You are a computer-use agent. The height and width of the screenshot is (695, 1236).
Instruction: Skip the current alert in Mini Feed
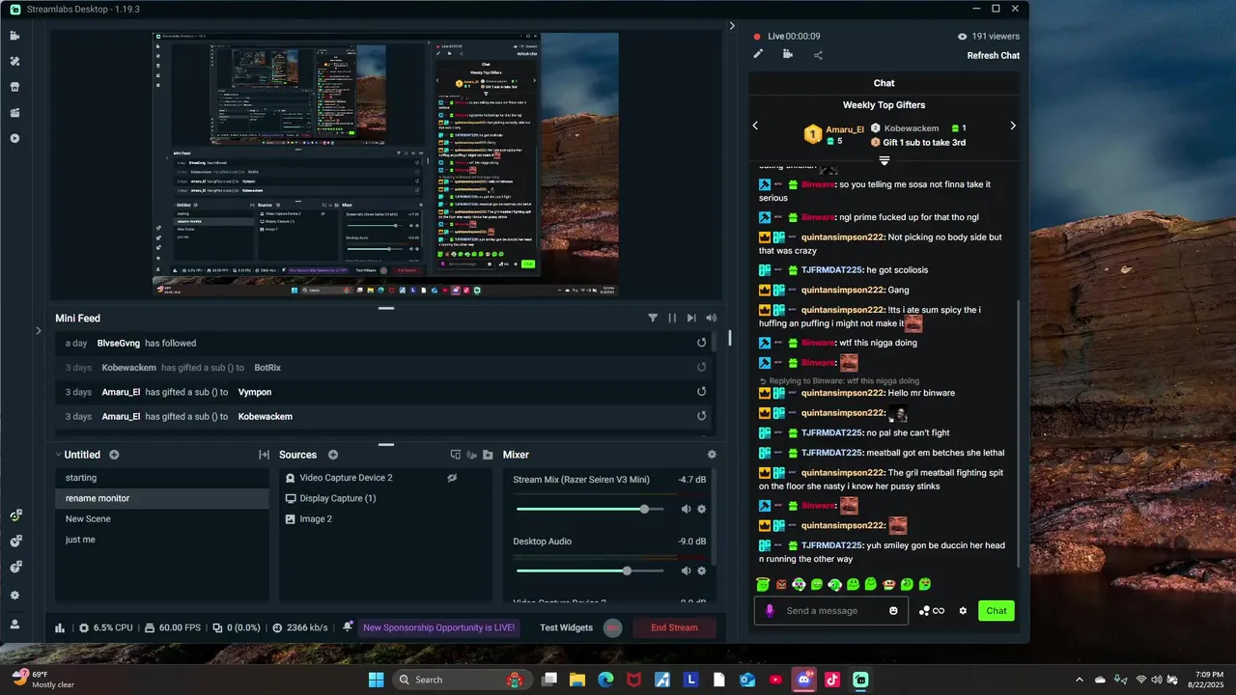pos(691,318)
